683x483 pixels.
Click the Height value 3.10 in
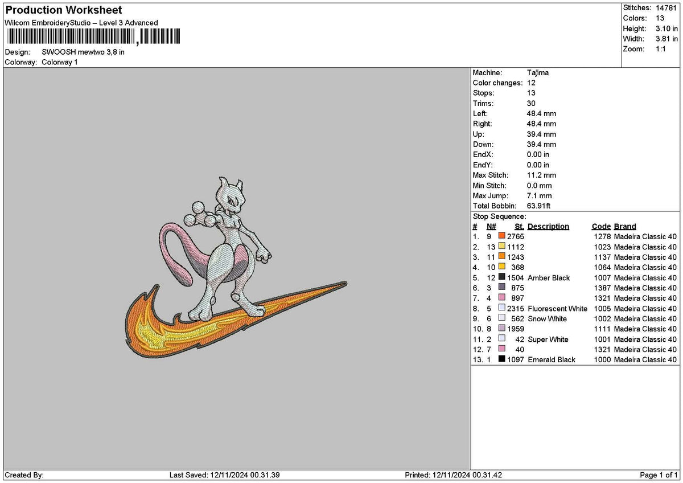[x=666, y=28]
